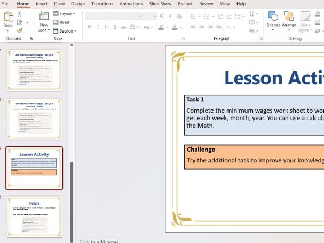Align text right
324x243 pixels.
click(210, 27)
